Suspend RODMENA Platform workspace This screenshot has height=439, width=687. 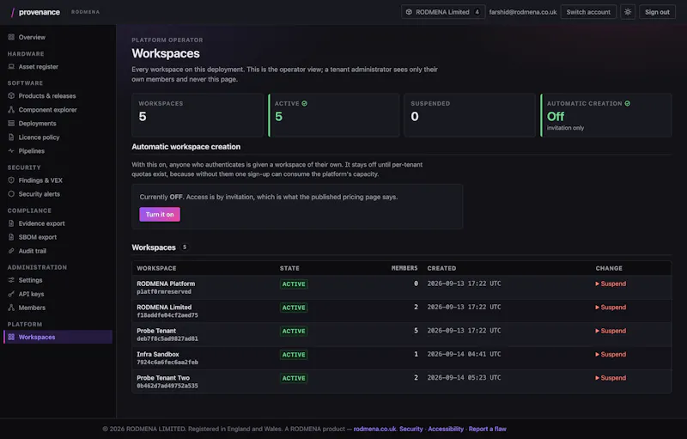coord(611,284)
